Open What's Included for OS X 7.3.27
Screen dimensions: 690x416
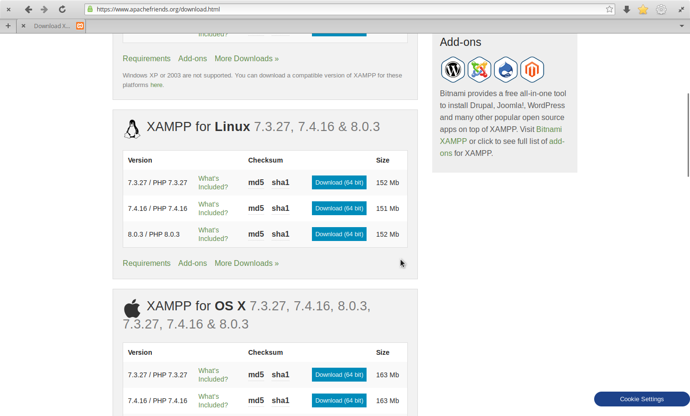pyautogui.click(x=213, y=375)
